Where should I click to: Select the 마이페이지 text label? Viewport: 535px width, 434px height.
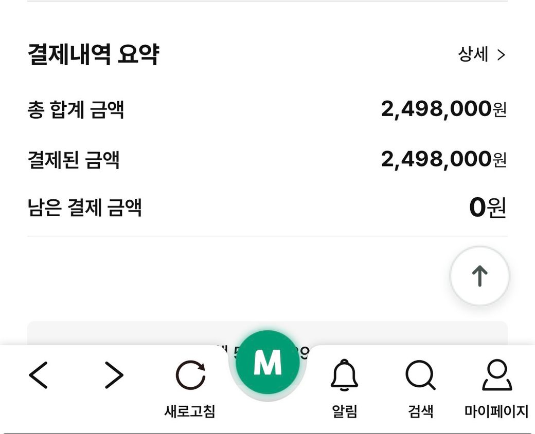(496, 411)
